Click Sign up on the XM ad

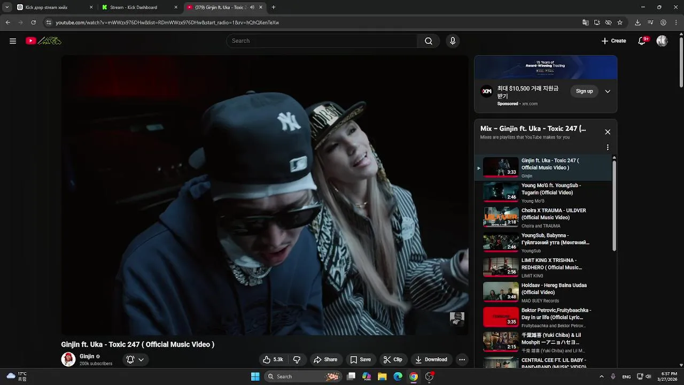(585, 91)
